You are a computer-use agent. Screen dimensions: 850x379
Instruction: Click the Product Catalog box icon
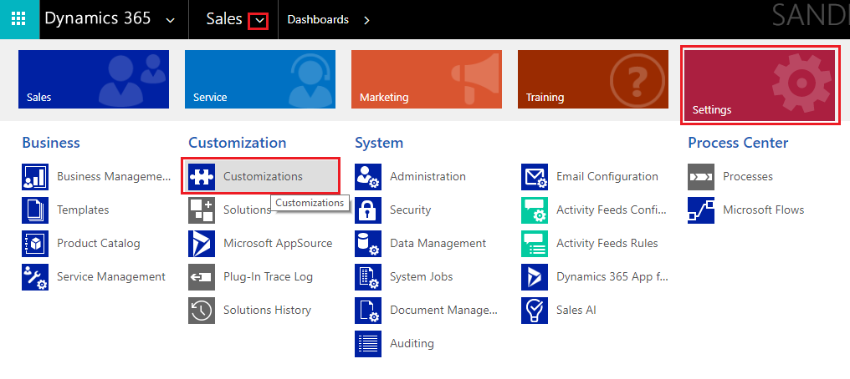coord(35,244)
